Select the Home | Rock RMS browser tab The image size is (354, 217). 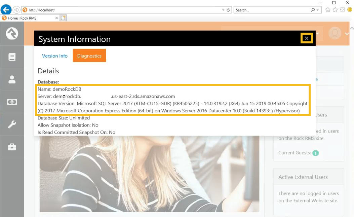pyautogui.click(x=30, y=18)
